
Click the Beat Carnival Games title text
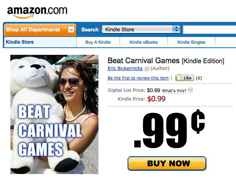144,61
